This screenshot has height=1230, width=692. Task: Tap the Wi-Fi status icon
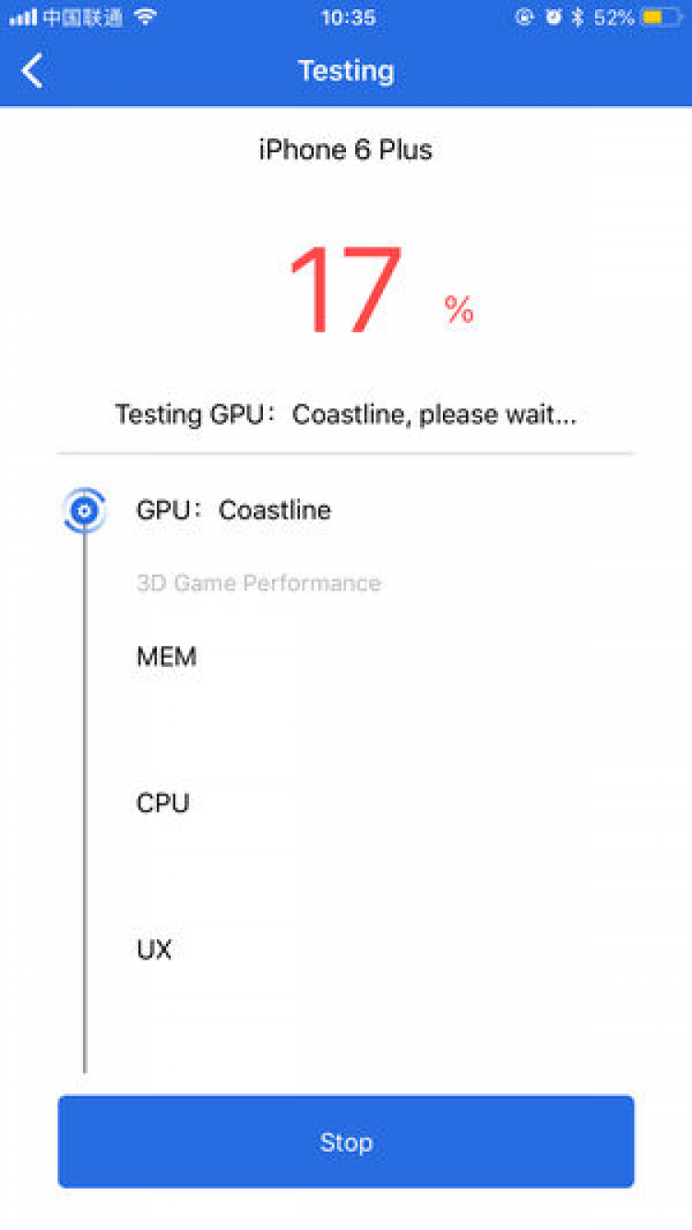(x=145, y=17)
